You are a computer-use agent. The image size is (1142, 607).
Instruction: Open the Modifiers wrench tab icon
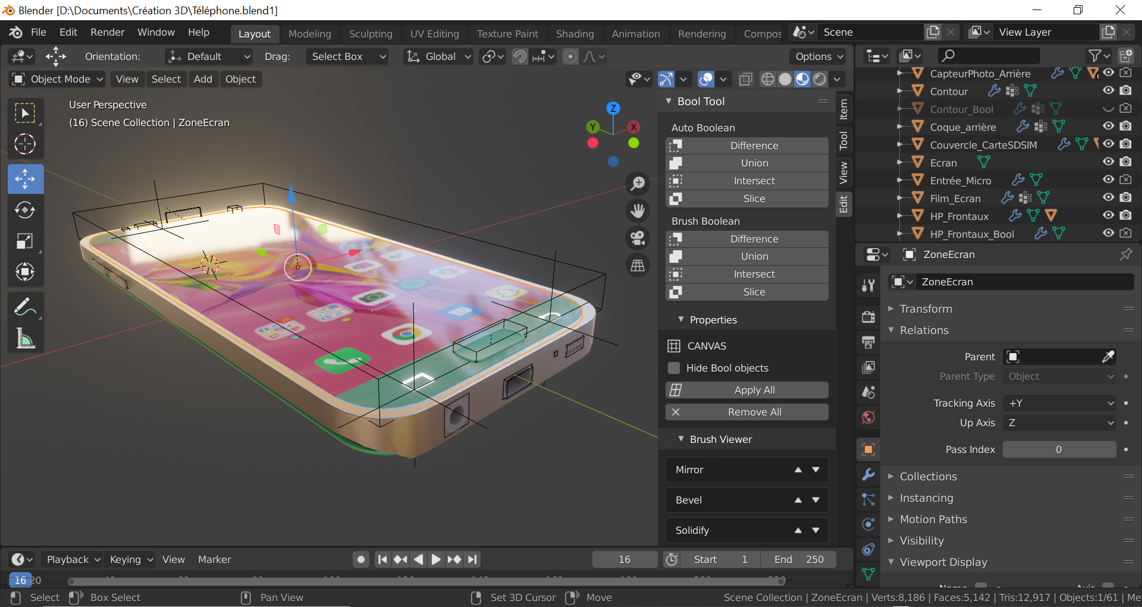868,474
